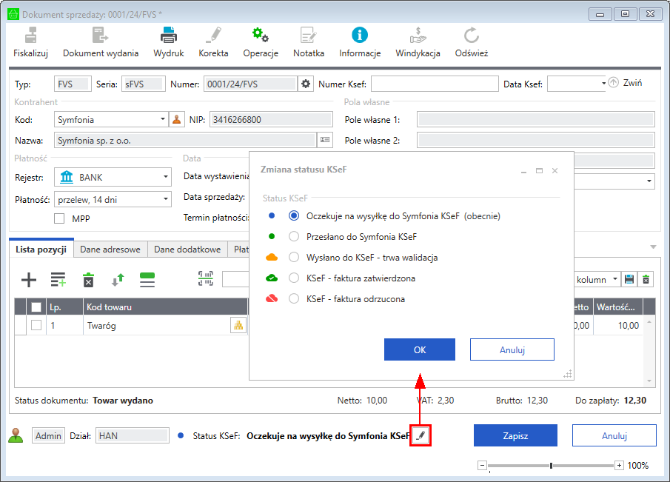Expand the Rejestr BANK dropdown

click(165, 178)
